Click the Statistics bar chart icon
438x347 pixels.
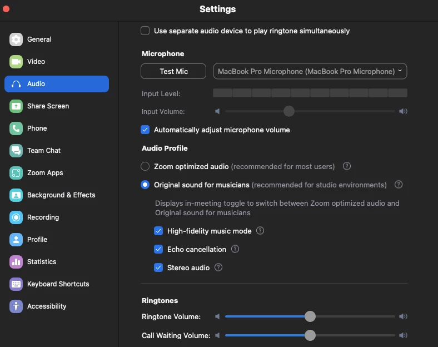(16, 262)
